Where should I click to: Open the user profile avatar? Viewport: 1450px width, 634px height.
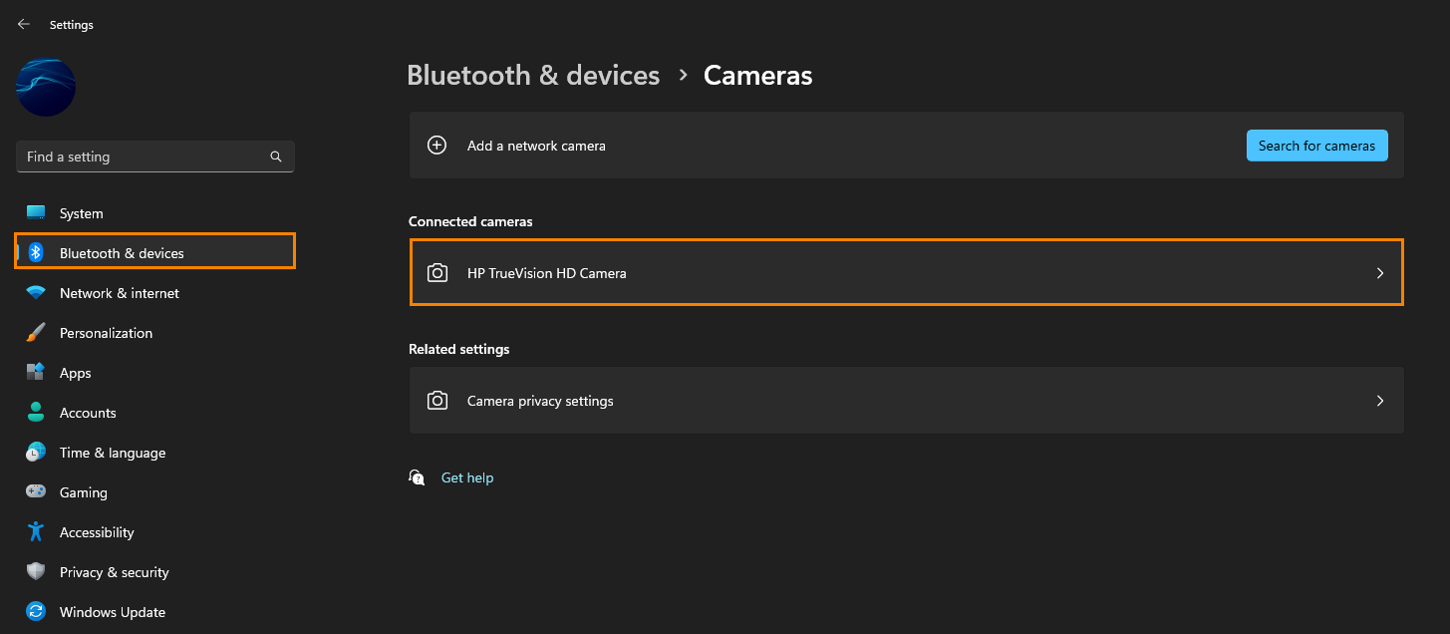coord(46,87)
